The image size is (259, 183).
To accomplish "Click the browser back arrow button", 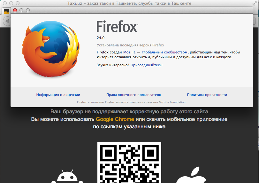I will [x=7, y=21].
